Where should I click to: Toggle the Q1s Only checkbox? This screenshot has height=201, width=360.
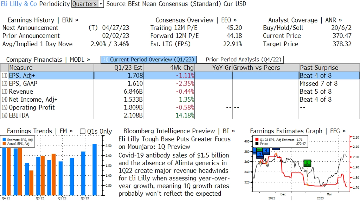tap(82, 131)
